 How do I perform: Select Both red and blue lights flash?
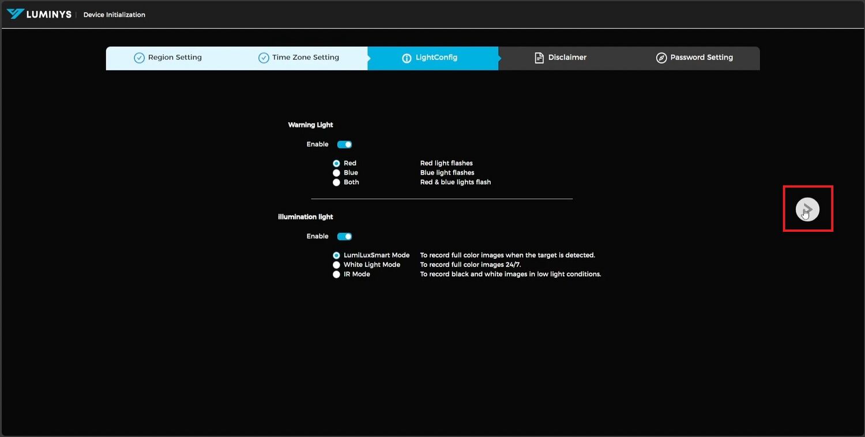point(336,182)
